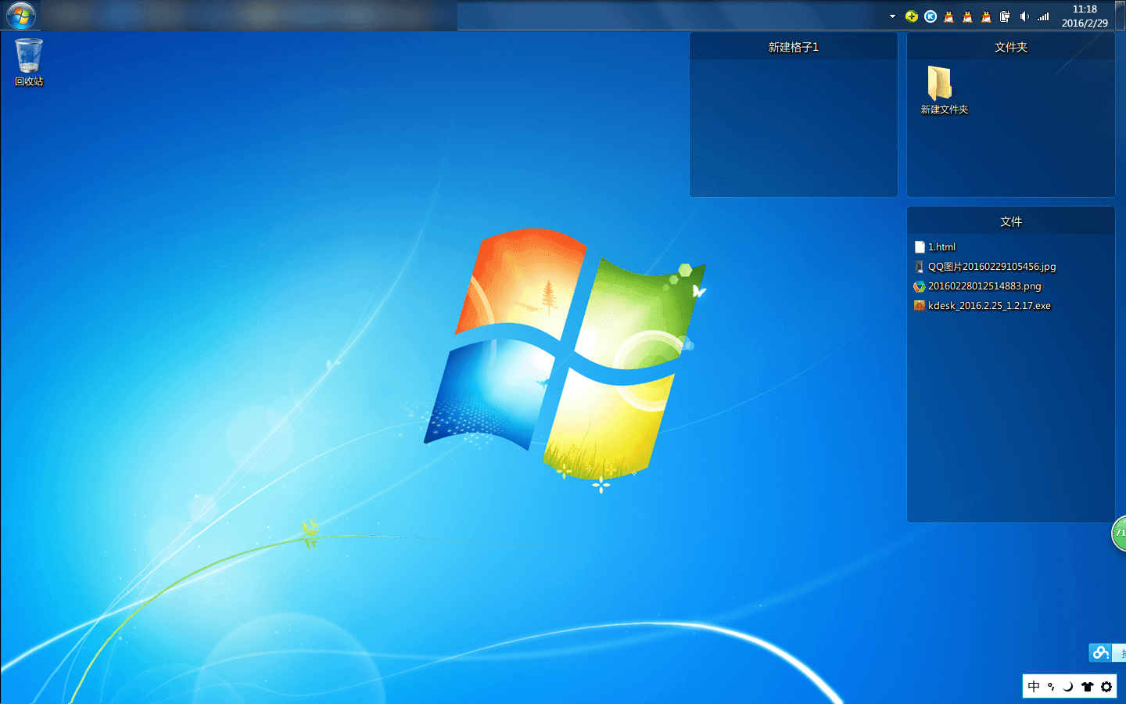Select the 新建格子1 box title
1126x704 pixels.
pos(794,47)
